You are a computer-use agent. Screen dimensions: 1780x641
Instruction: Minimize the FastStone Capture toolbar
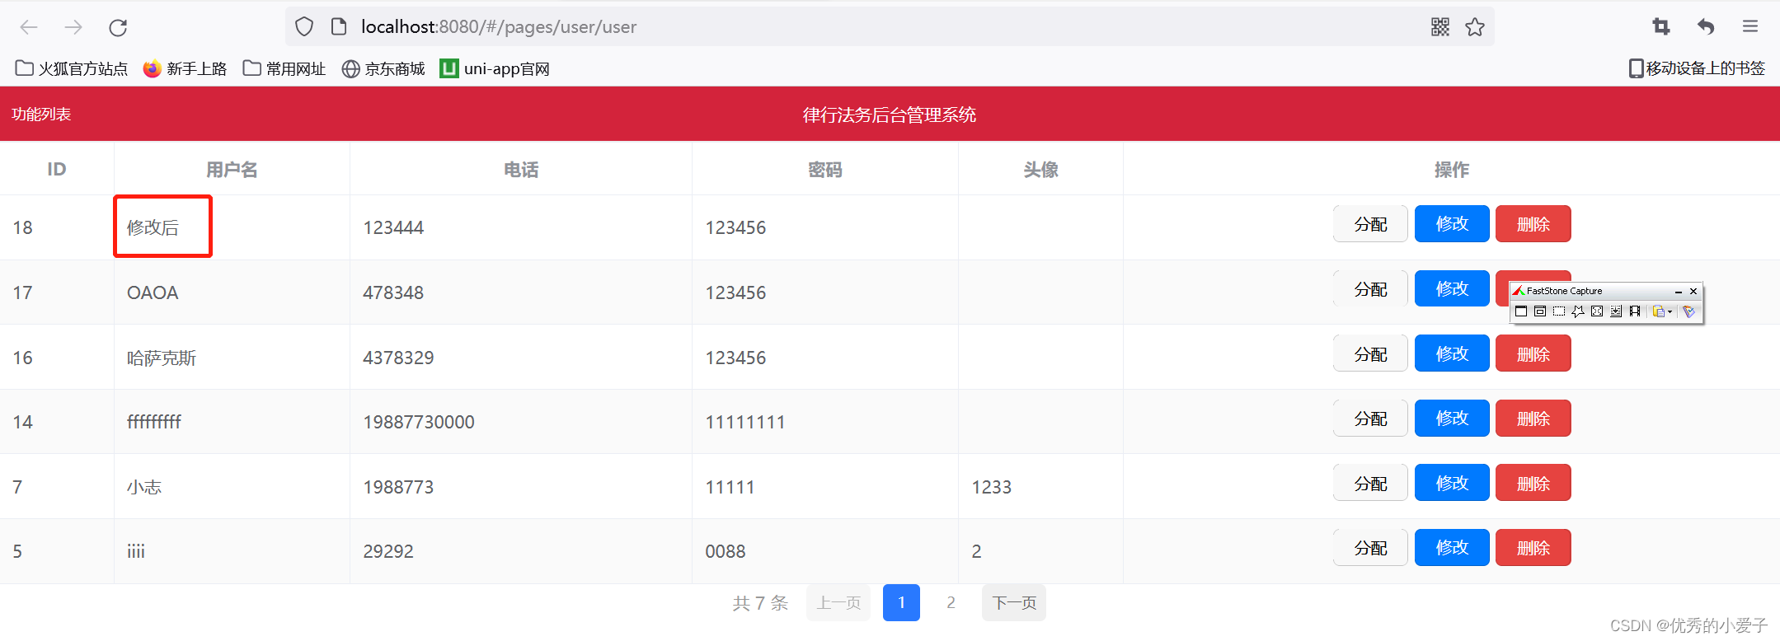pos(1679,292)
